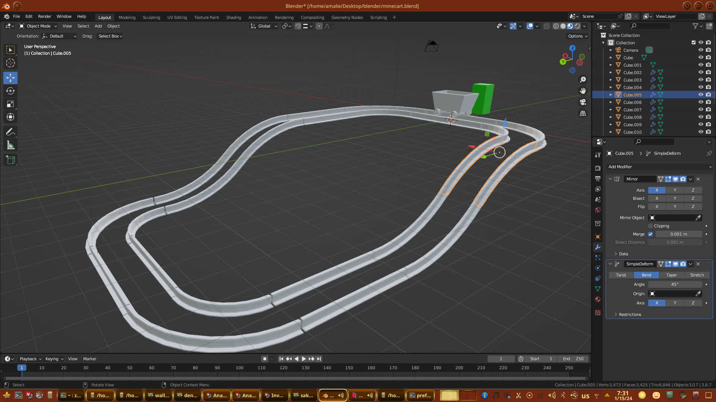This screenshot has width=716, height=402.
Task: Toggle camera view in viewport
Action: [x=583, y=102]
